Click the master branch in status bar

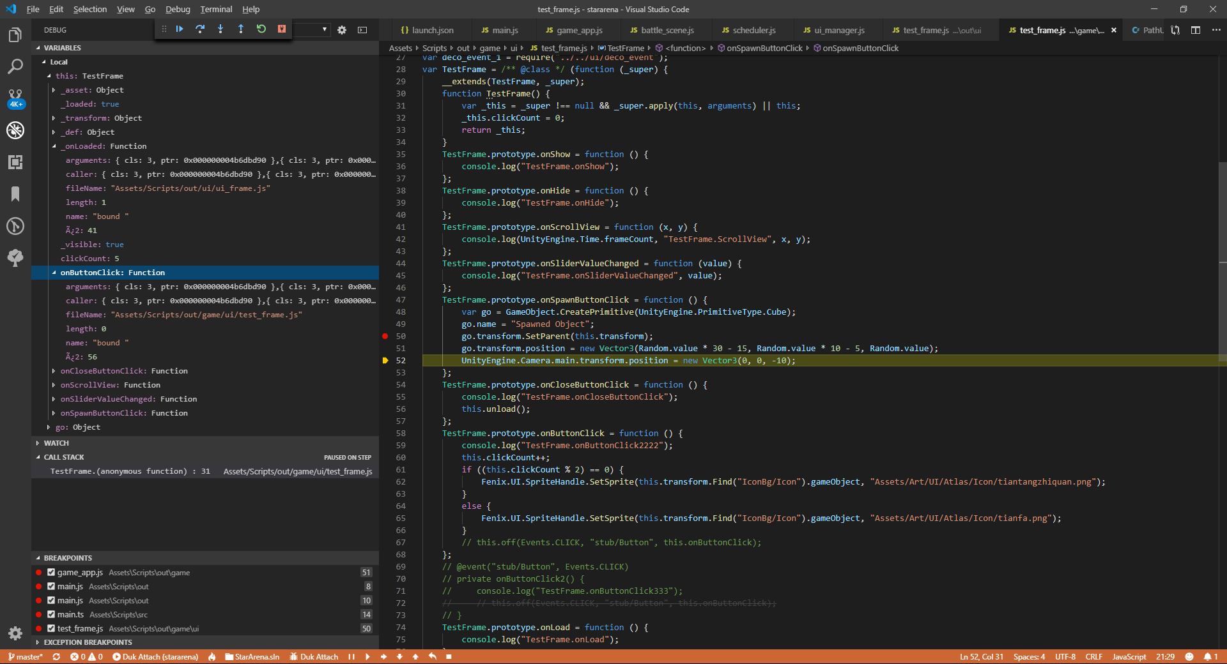coord(26,657)
